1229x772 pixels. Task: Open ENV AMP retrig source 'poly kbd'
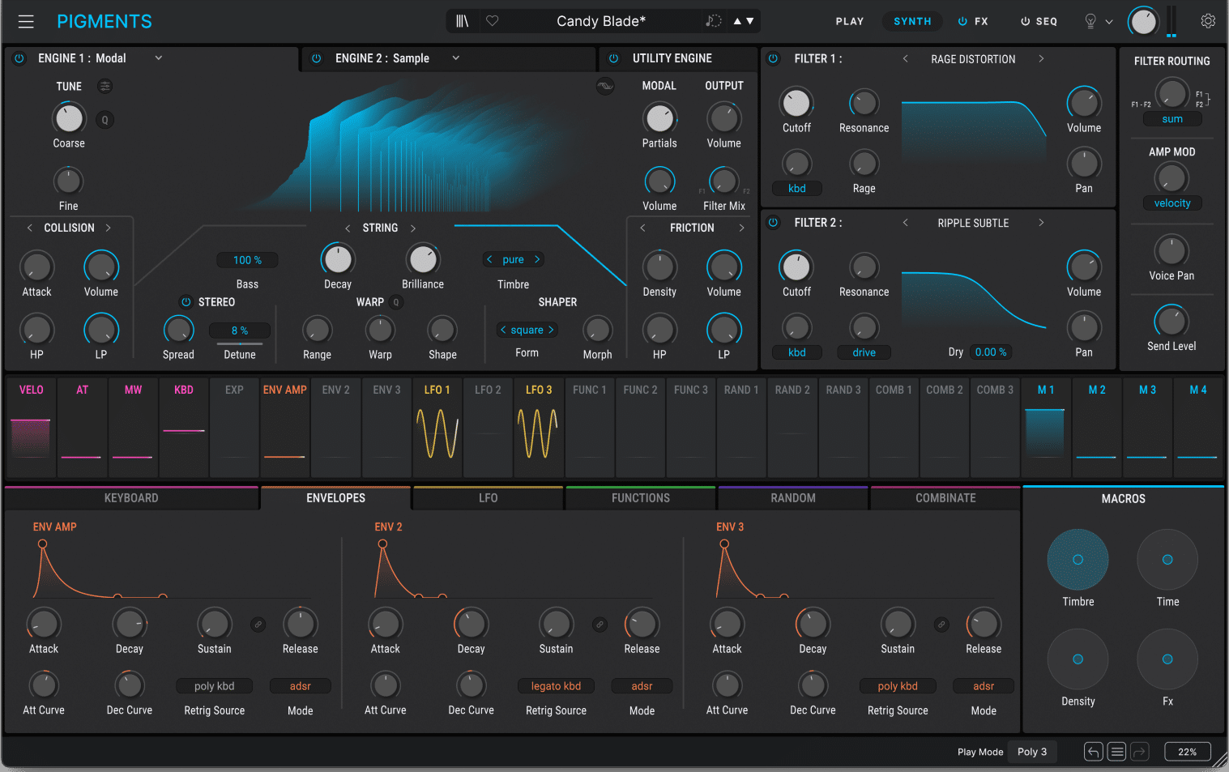click(x=215, y=686)
